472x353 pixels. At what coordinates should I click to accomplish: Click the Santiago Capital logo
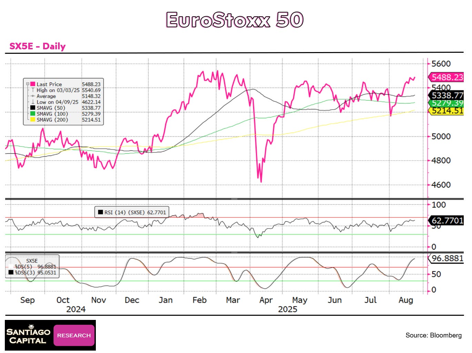(29, 335)
